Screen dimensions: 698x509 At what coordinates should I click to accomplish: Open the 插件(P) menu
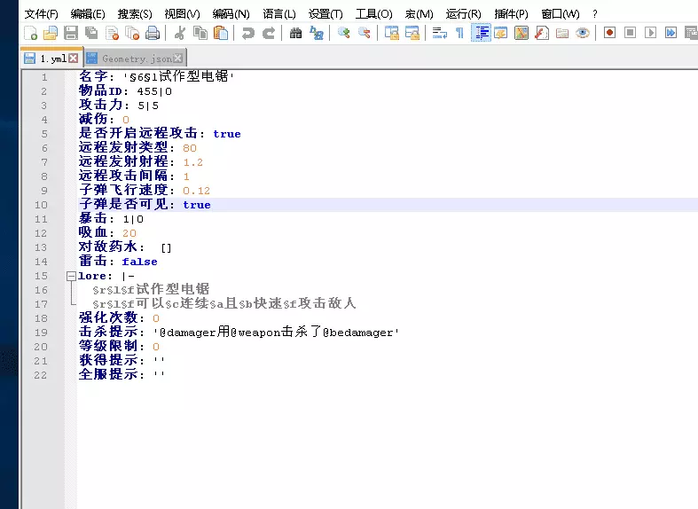point(511,14)
